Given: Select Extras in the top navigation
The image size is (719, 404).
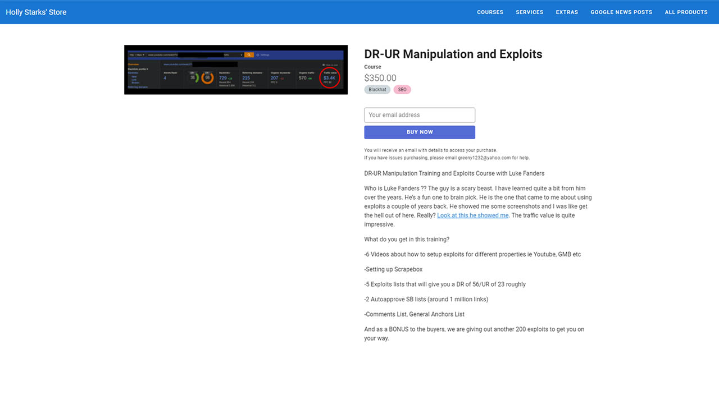Looking at the screenshot, I should 567,12.
